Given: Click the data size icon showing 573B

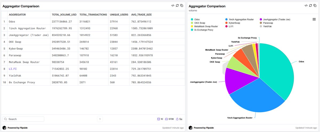Looking at the screenshot, I should point(166,119).
